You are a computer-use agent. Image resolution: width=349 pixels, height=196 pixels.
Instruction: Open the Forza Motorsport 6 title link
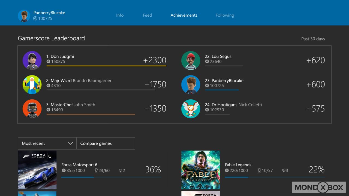[79, 165]
